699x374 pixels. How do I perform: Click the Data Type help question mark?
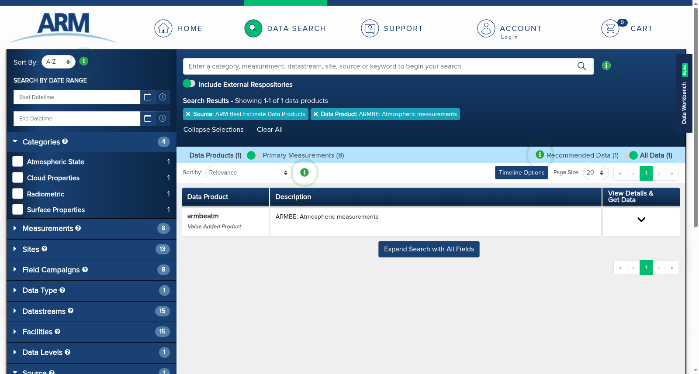tap(62, 290)
